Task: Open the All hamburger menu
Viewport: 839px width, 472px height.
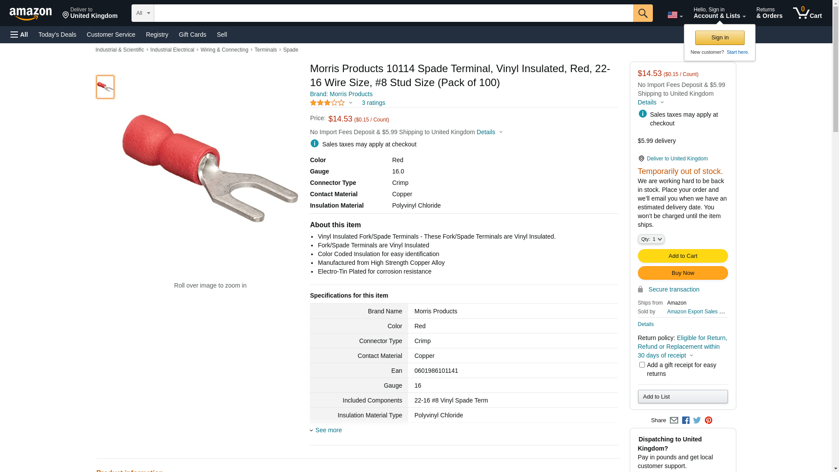Action: pyautogui.click(x=19, y=35)
